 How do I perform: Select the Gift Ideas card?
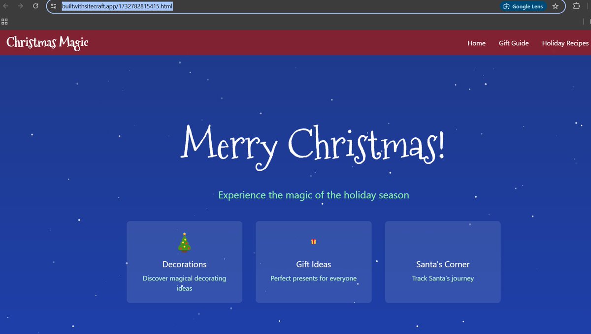coord(313,262)
